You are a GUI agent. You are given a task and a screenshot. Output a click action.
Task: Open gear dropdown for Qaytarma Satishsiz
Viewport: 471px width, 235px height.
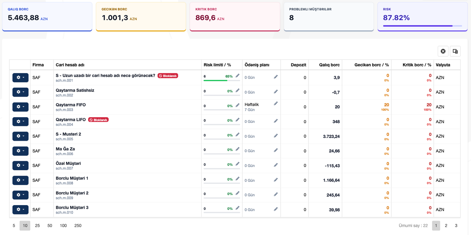pos(21,92)
